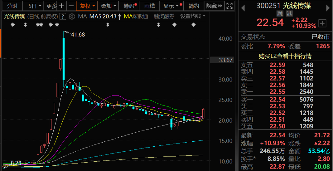Go to next stock with right arrow
The width and height of the screenshot is (333, 171).
[x=328, y=6]
